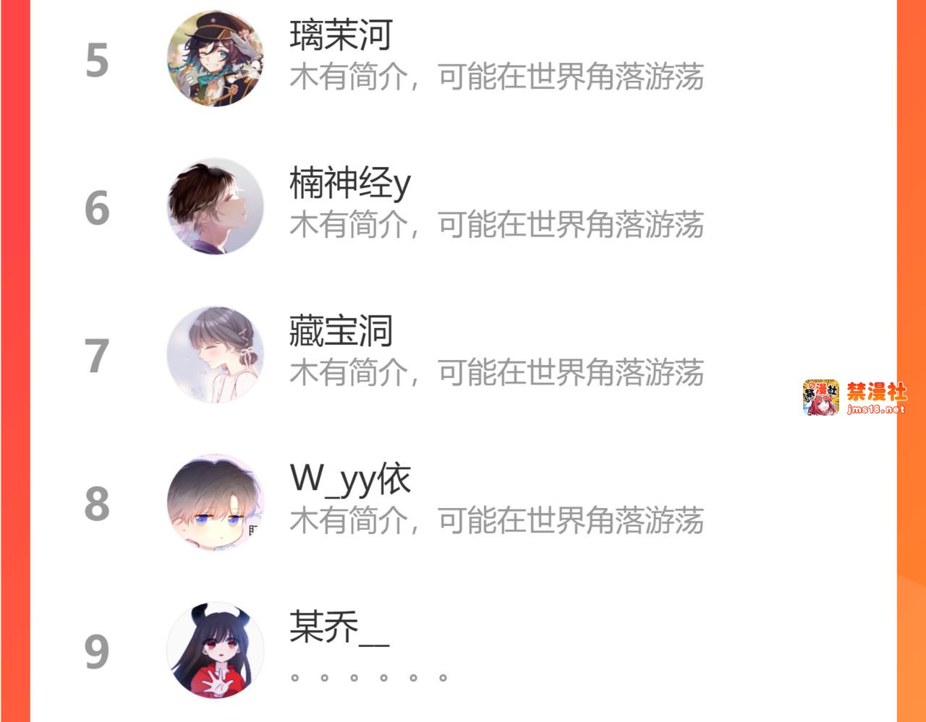Open 璃茉河's profile avatar
Image resolution: width=926 pixels, height=722 pixels.
pos(215,59)
